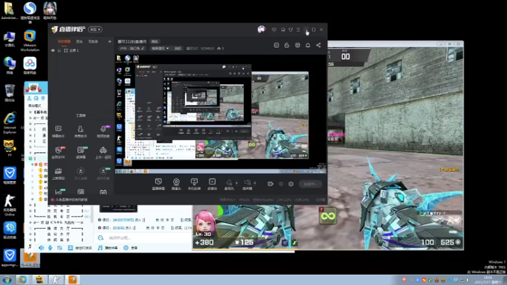
Task: Open hamburger menu in streaming app title bar
Action: tap(298, 30)
